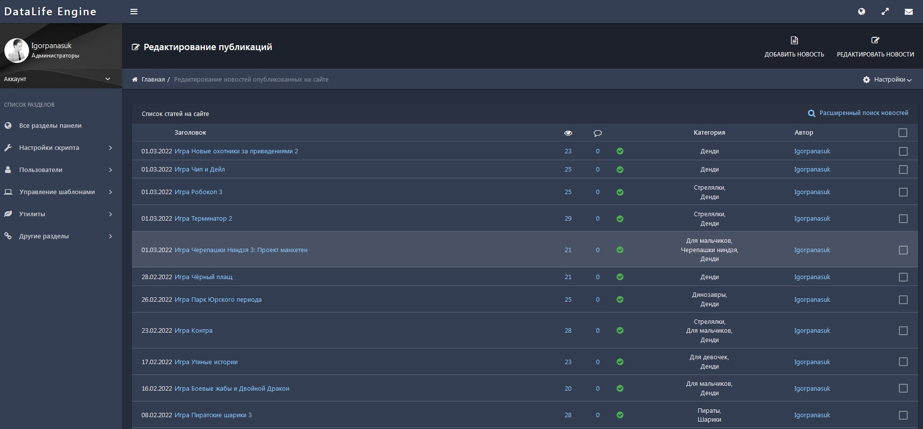This screenshot has width=923, height=429.
Task: Expand Пользователи submenu arrow
Action: click(x=111, y=170)
